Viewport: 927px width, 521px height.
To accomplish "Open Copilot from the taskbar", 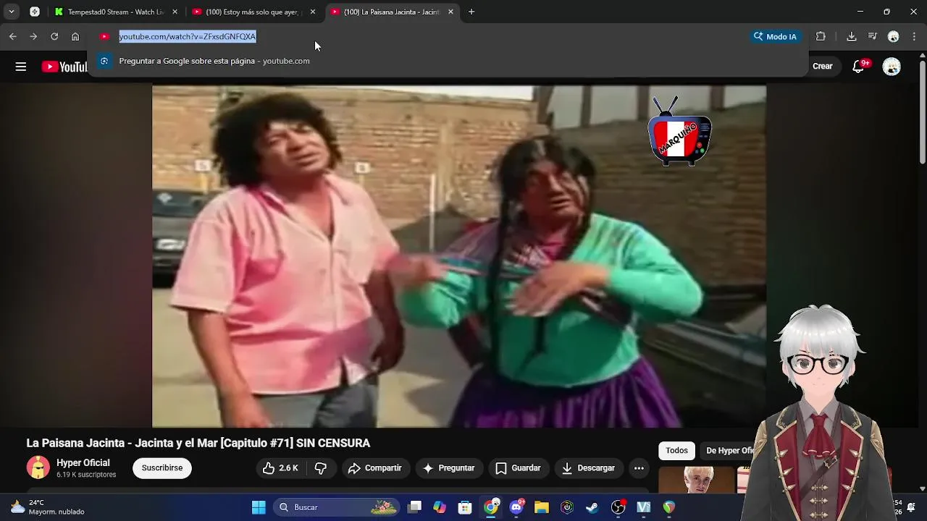I will pos(440,507).
